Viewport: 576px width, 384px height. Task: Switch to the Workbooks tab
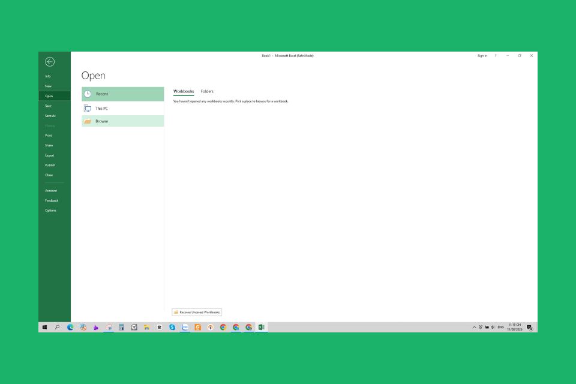pyautogui.click(x=184, y=91)
